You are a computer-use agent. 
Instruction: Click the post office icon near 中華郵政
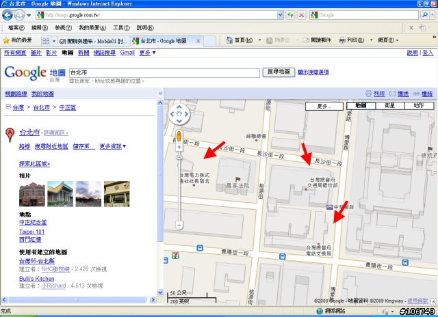coord(330,207)
